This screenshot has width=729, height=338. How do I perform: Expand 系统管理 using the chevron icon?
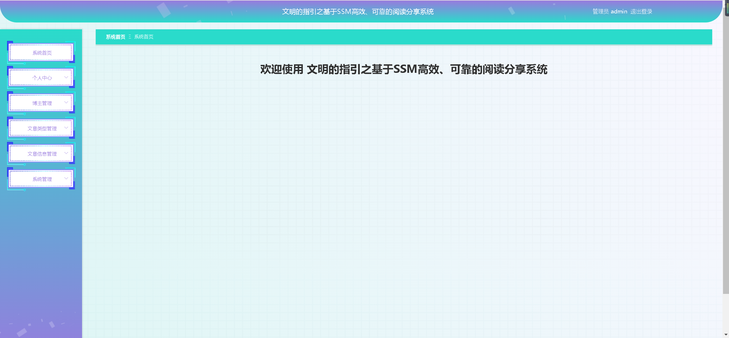(x=66, y=178)
